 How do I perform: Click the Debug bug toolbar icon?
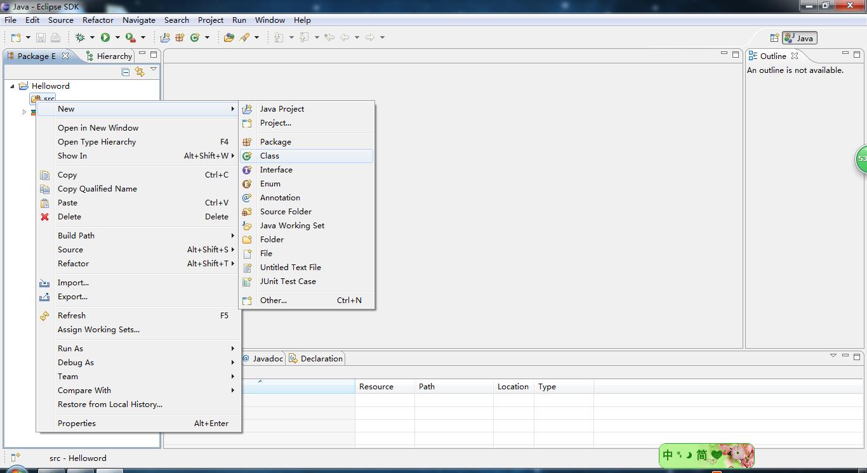tap(80, 37)
